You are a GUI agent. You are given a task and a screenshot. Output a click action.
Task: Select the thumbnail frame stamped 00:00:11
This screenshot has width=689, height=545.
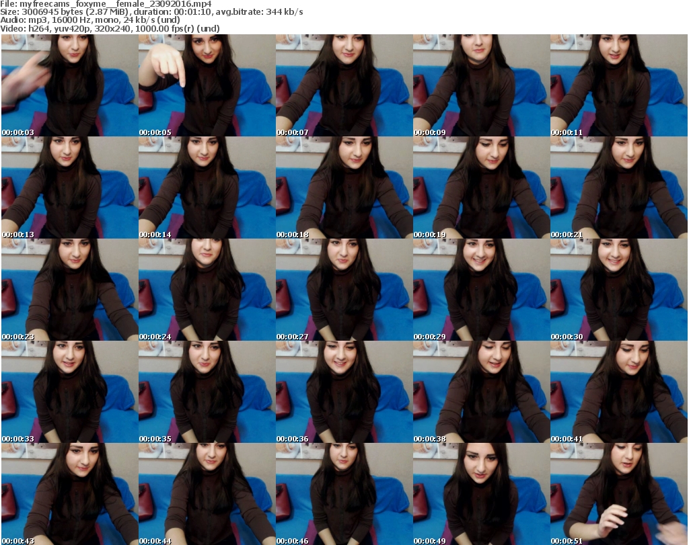click(x=619, y=85)
